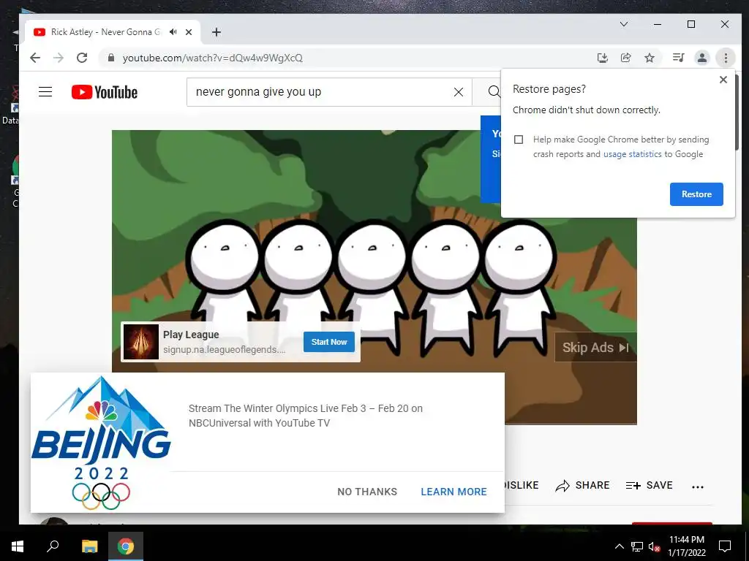Open taskbar search

pyautogui.click(x=53, y=546)
